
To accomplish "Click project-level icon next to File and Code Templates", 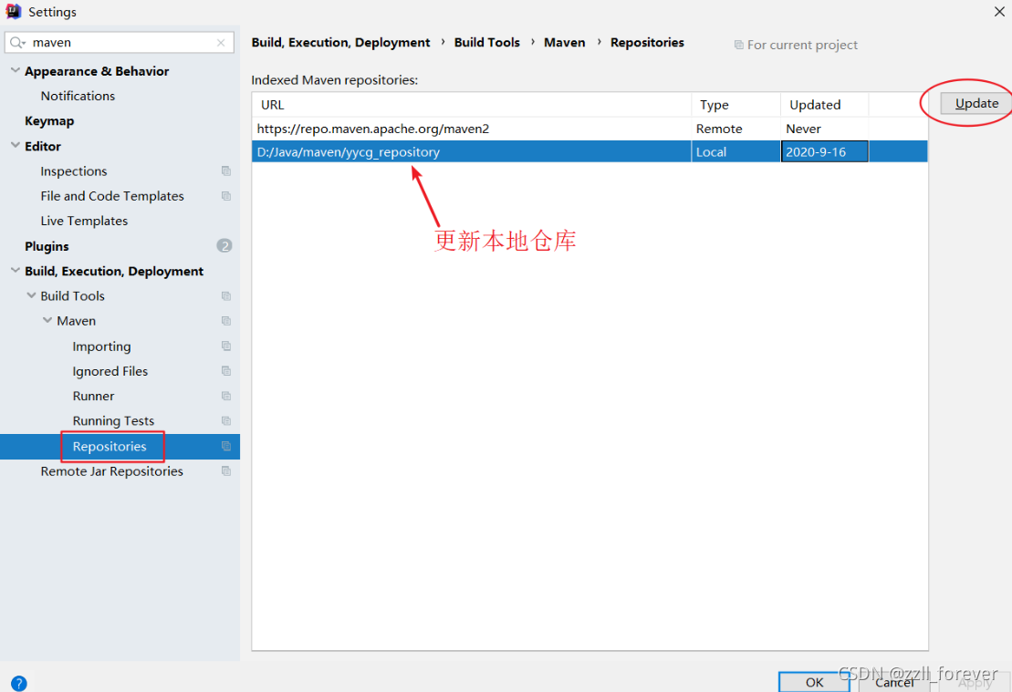I will point(226,196).
